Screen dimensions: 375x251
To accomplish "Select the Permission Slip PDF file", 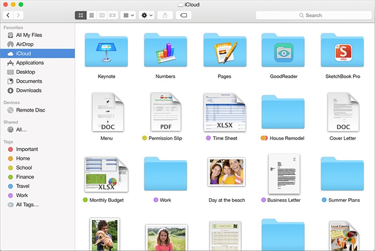I will (x=166, y=112).
